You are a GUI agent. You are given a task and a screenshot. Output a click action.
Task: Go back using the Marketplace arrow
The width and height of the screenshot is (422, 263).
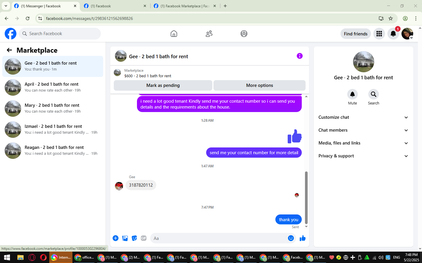pyautogui.click(x=9, y=50)
